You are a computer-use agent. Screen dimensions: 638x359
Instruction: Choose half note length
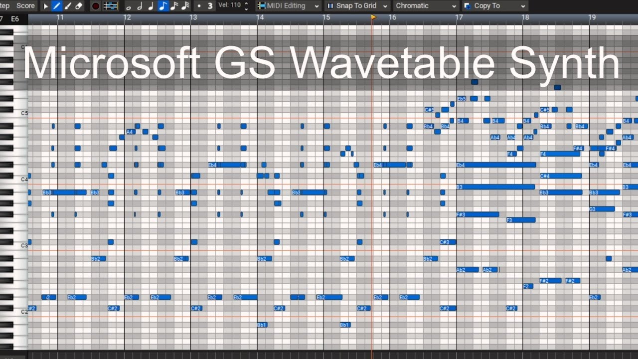tap(140, 6)
